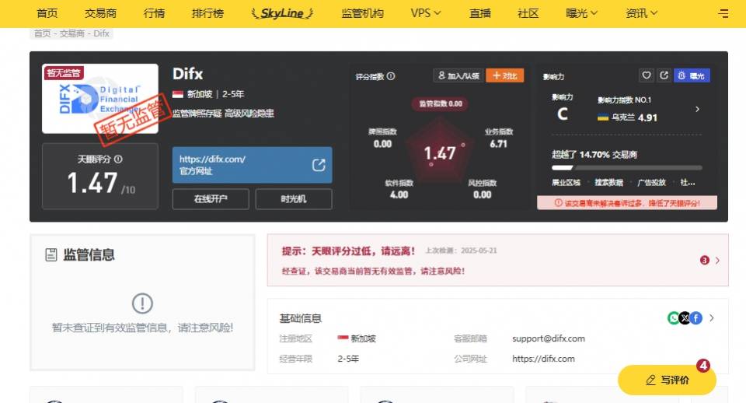Click the red notice about unresolved complaints
This screenshot has width=746, height=403.
[627, 203]
